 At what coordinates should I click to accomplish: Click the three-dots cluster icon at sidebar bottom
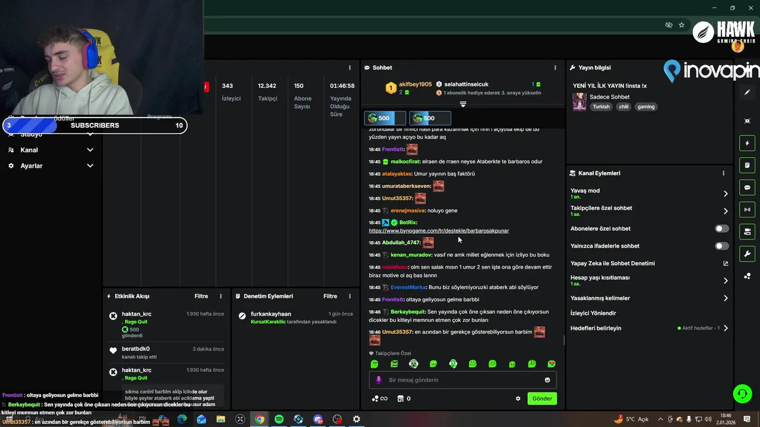[747, 276]
